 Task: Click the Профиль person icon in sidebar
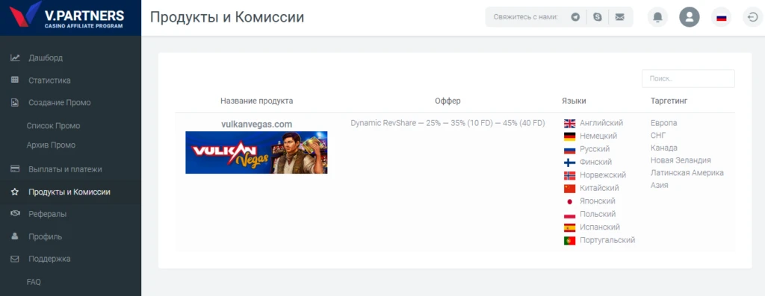click(15, 236)
